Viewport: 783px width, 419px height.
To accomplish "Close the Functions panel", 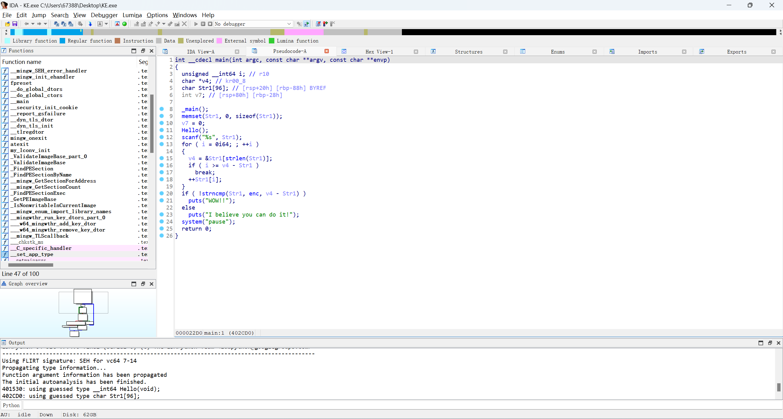I will click(151, 51).
